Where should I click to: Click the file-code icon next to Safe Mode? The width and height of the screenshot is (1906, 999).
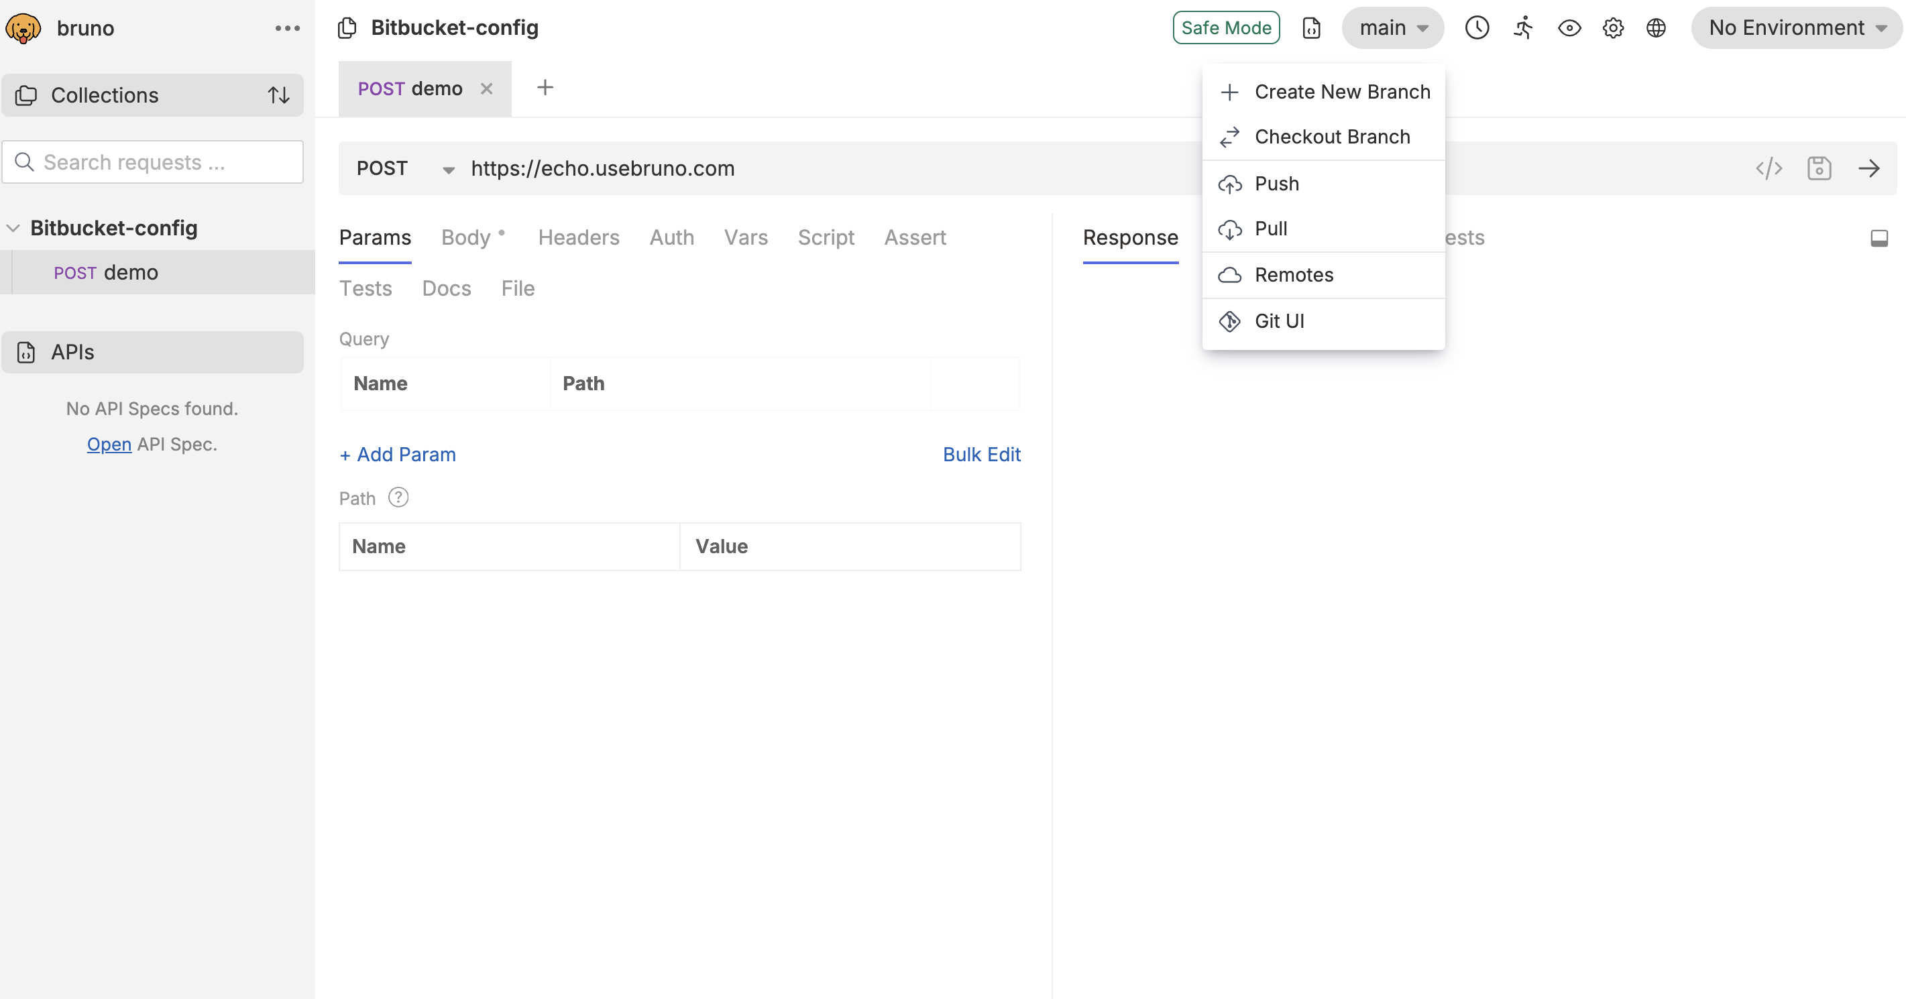1311,28
